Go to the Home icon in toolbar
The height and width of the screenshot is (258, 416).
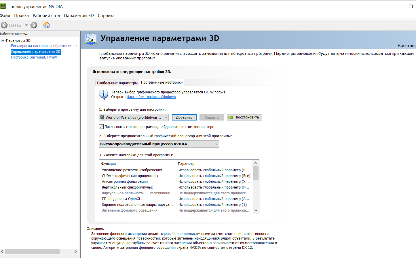pyautogui.click(x=47, y=25)
